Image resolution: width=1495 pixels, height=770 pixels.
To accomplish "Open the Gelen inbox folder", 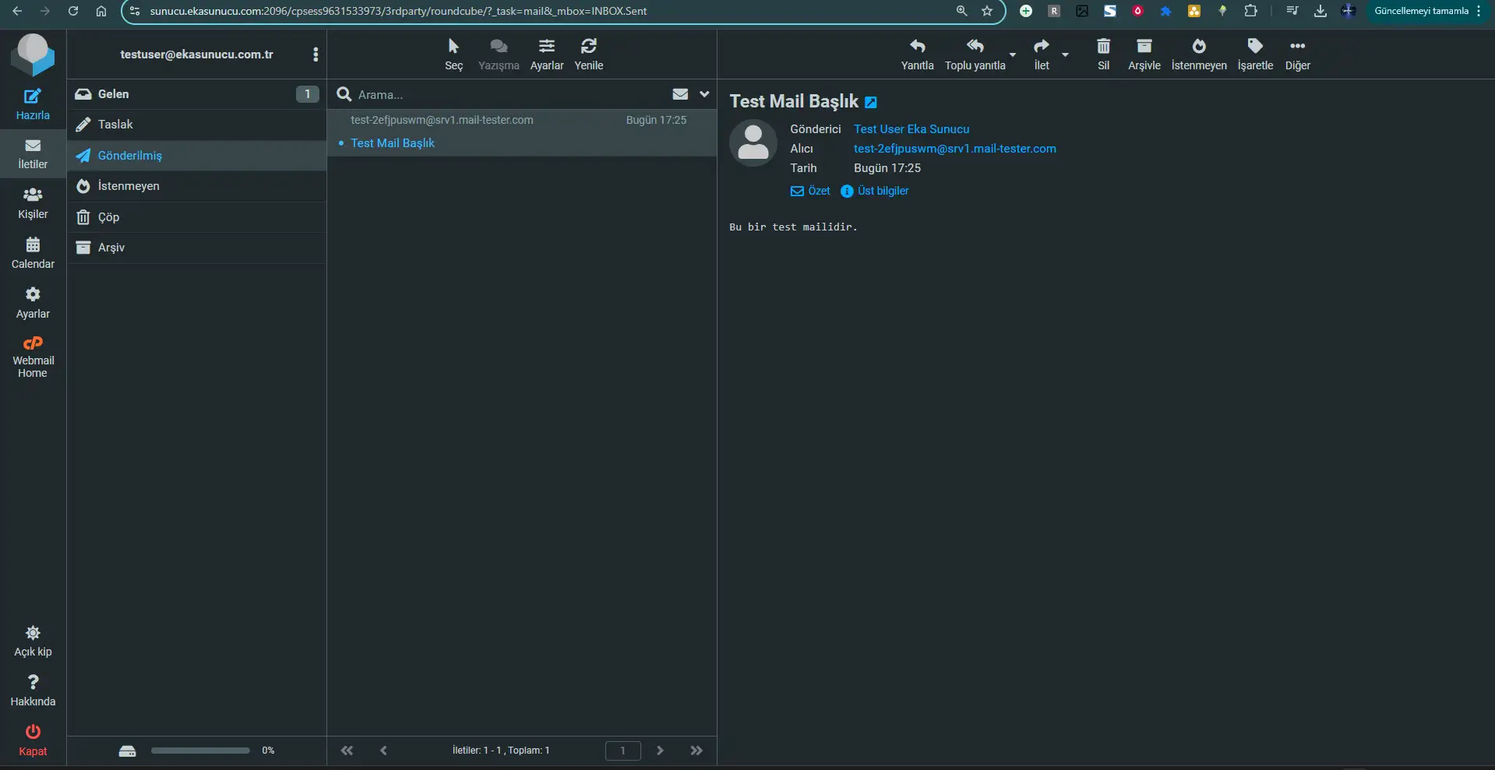I will (196, 94).
